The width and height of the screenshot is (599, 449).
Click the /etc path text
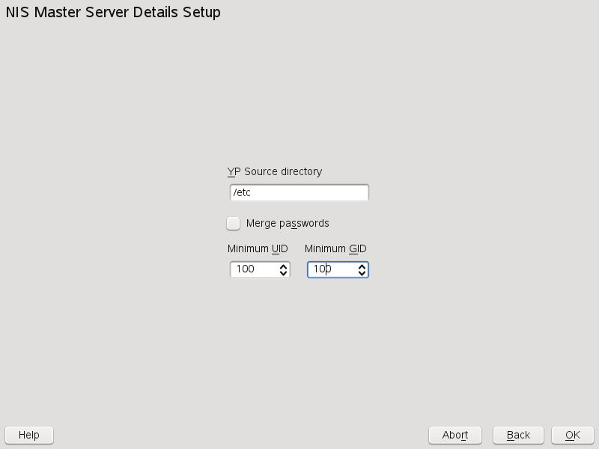click(241, 193)
